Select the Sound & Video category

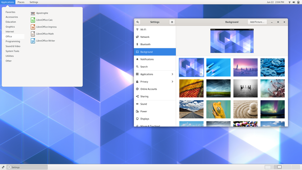(x=13, y=46)
